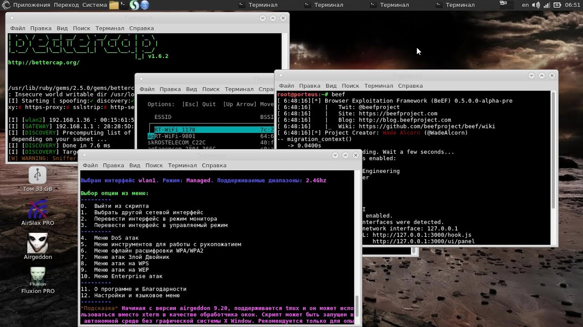
Task: Open Вид menu in the airgeddon terminal
Action: [134, 166]
